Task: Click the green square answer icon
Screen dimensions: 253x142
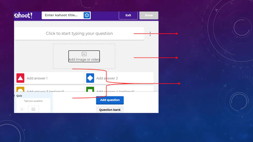Action: click(x=90, y=90)
